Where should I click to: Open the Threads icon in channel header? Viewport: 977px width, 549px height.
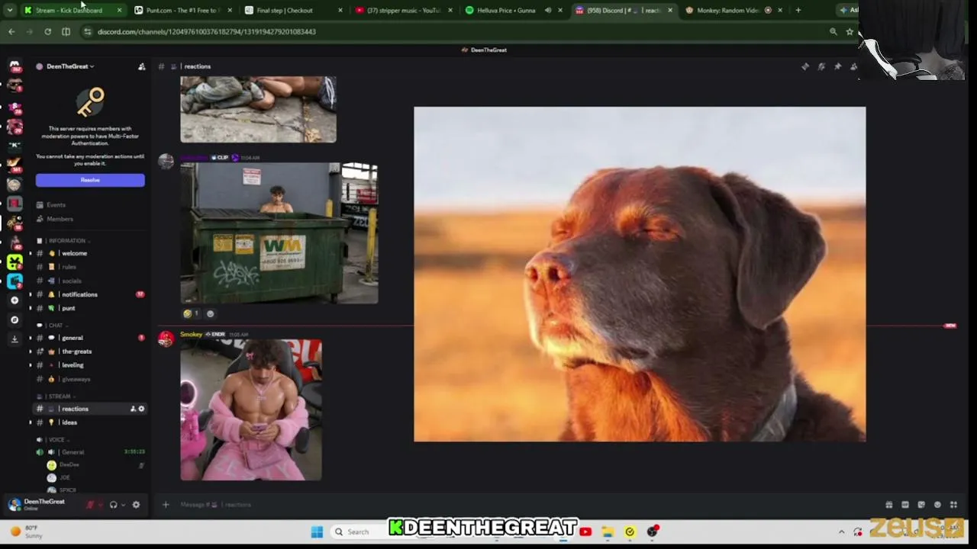(805, 66)
